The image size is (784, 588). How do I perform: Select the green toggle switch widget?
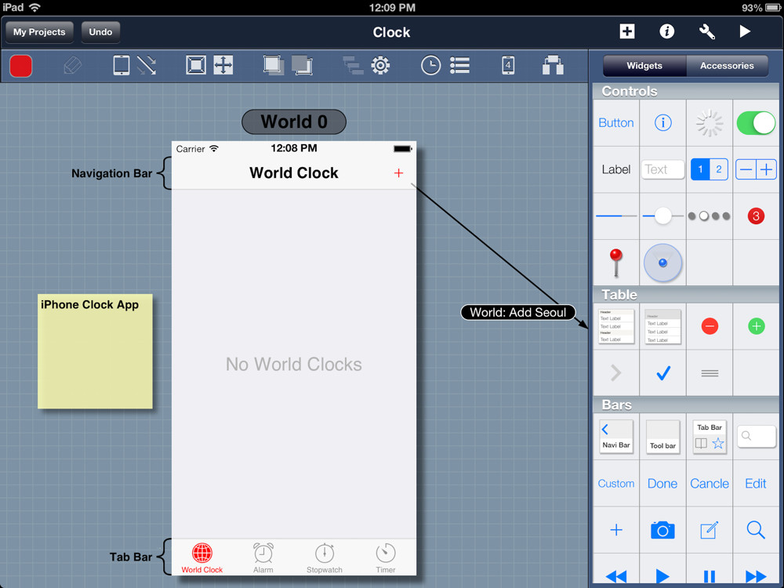click(756, 123)
